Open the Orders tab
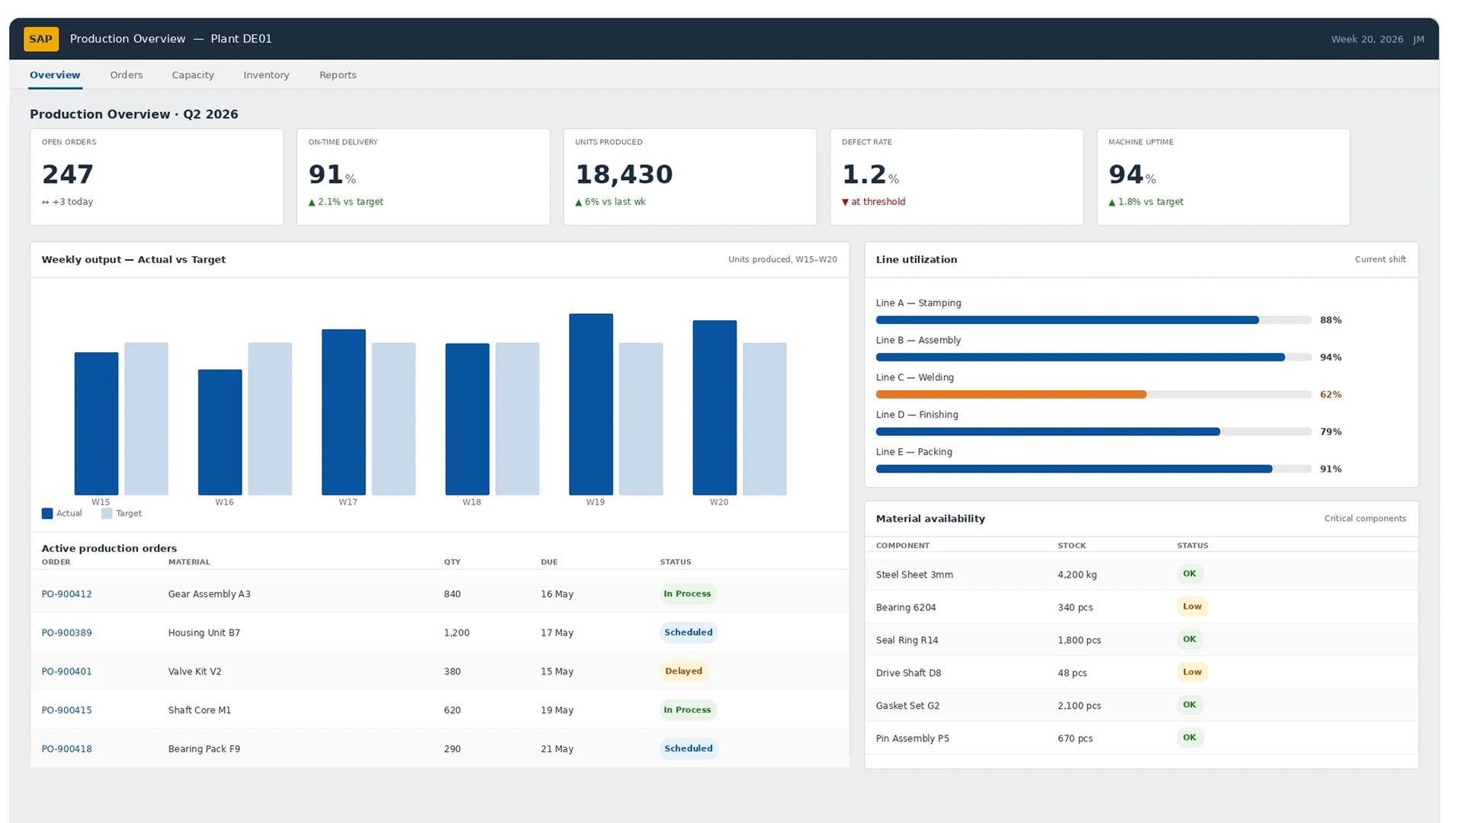This screenshot has width=1464, height=823. point(126,75)
